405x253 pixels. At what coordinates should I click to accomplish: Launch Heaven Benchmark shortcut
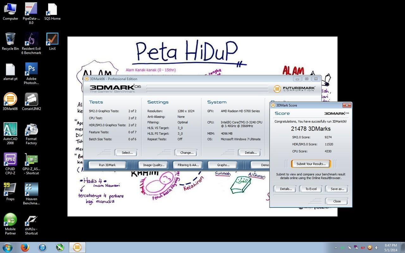click(x=31, y=194)
